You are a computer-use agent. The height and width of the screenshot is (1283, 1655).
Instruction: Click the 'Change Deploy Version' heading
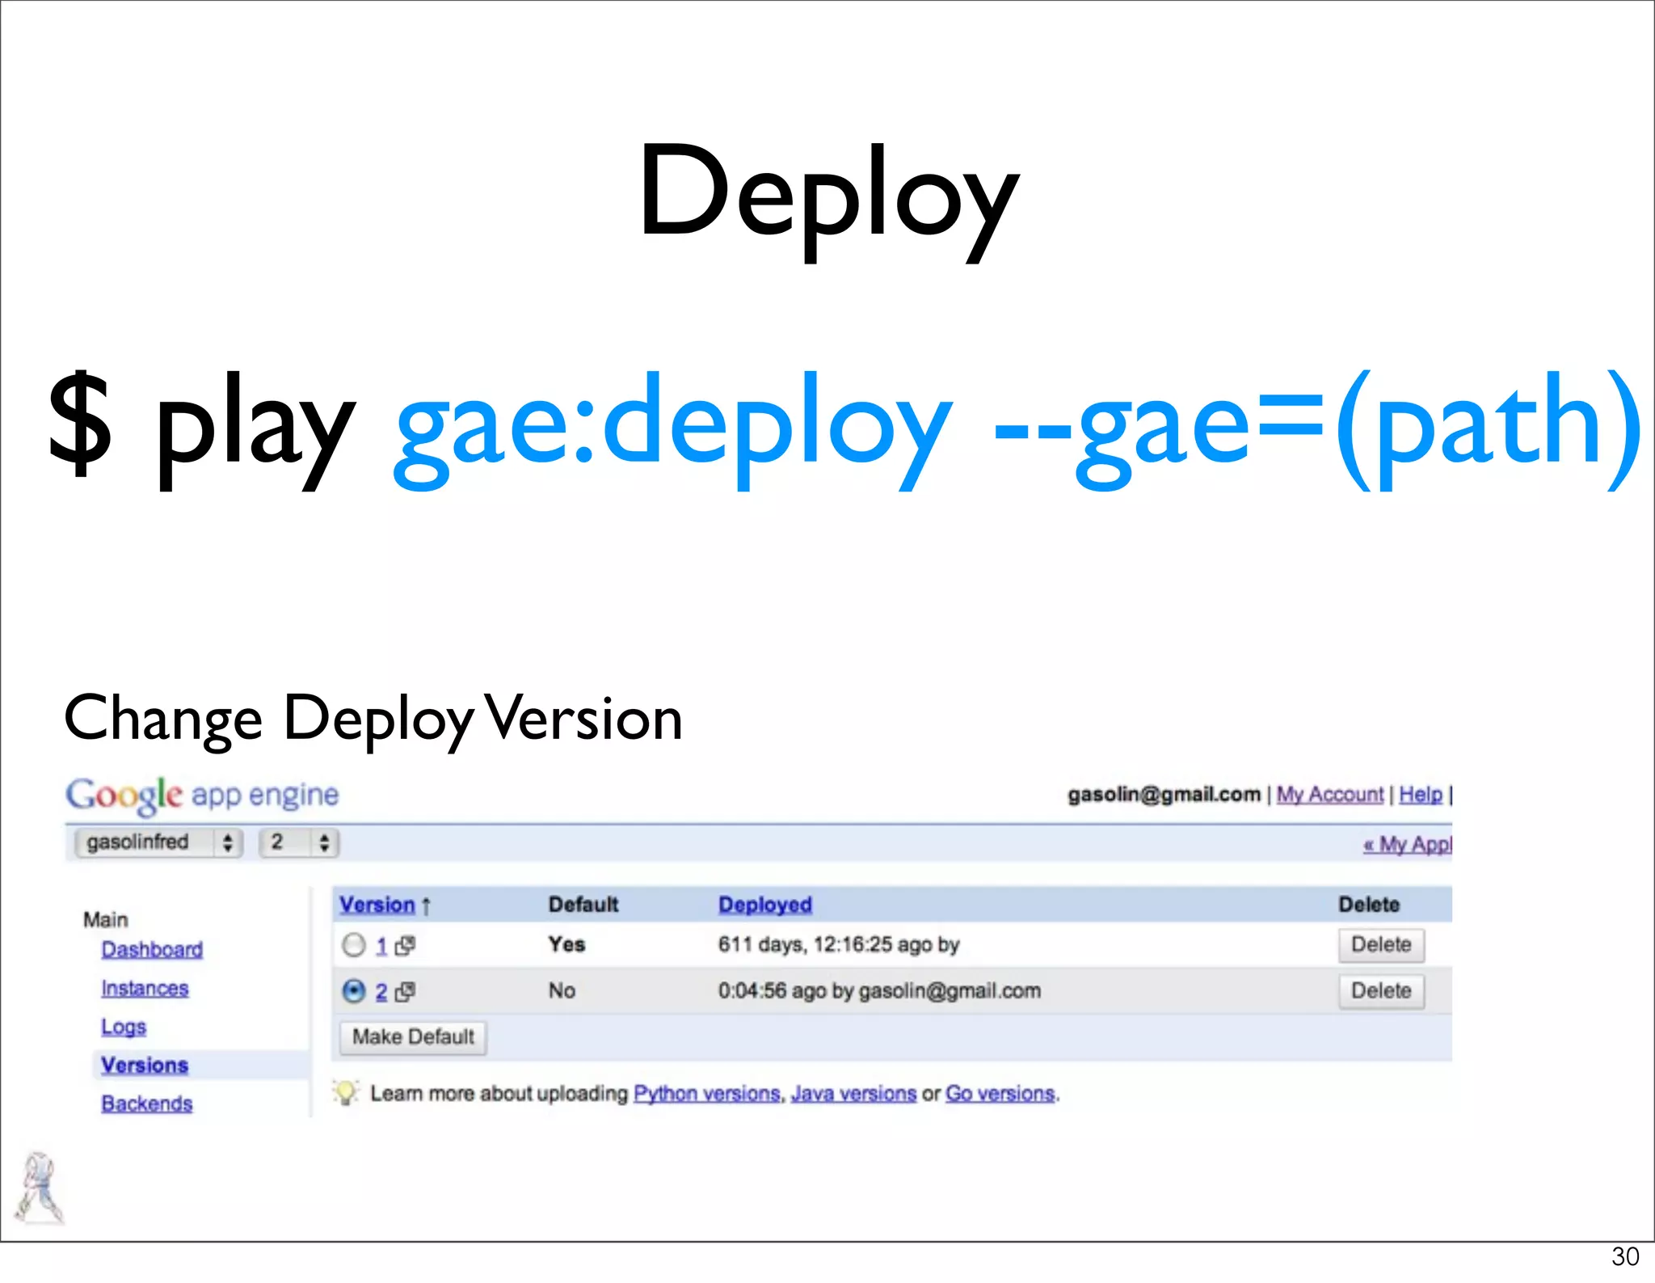click(x=373, y=718)
